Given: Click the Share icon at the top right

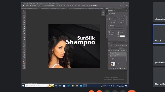Looking at the screenshot, I should click(127, 6).
